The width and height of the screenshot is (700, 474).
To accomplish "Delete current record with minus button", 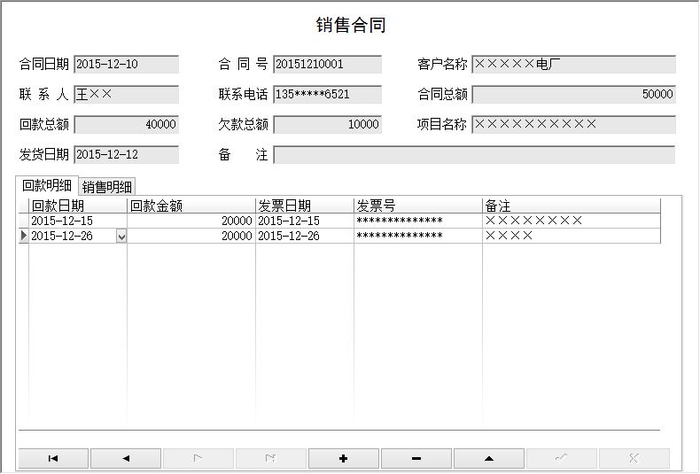I will [x=416, y=458].
